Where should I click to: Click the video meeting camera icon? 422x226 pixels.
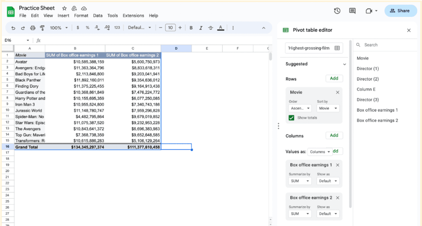[369, 11]
